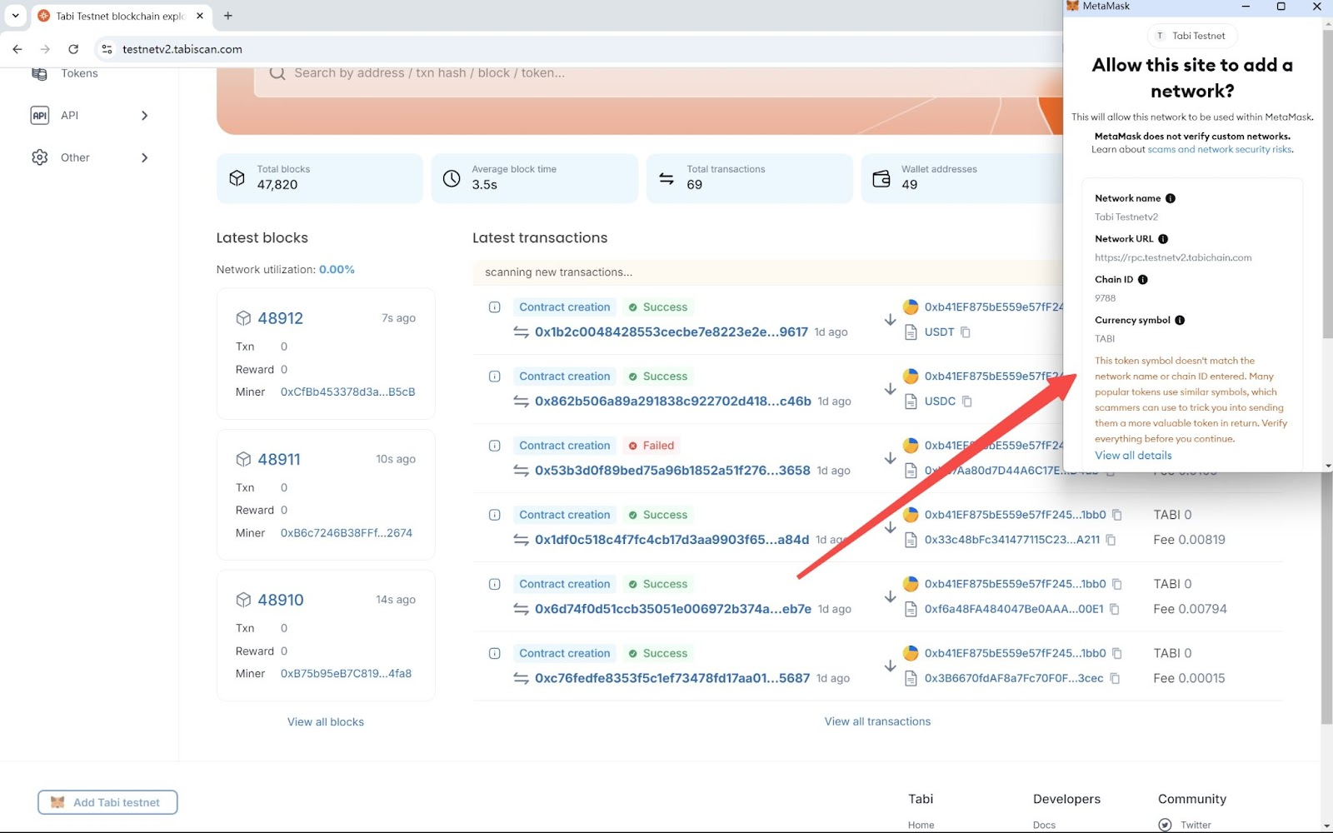Click the Add Tabi testnet button
The image size is (1333, 833).
click(107, 802)
